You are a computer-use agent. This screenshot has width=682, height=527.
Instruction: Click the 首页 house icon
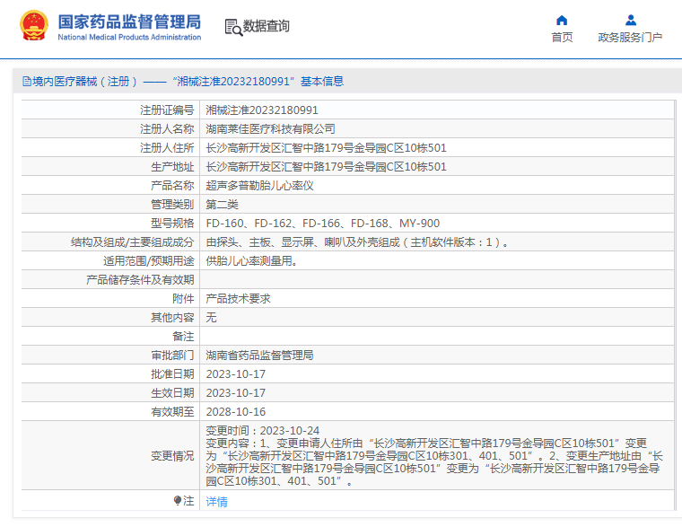coord(562,20)
